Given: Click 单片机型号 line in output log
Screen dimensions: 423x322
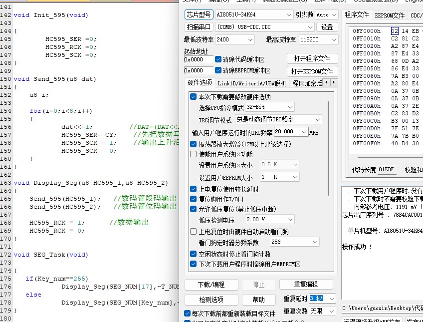Looking at the screenshot, I should 385,231.
